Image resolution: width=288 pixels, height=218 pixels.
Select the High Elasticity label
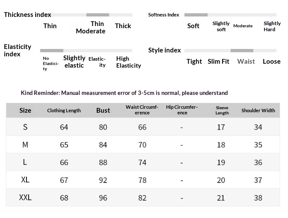point(128,62)
